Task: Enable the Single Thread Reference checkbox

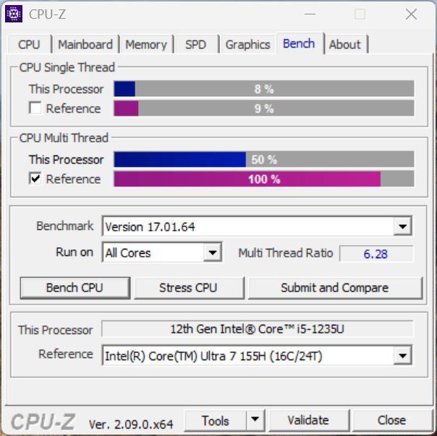Action: 35,108
